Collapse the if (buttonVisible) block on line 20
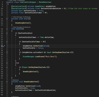Screen dimensions: 99x97 coord(7,33)
